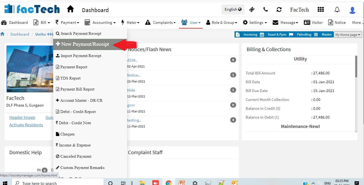Open the apps grid icon
364x185 pixels.
click(x=321, y=10)
